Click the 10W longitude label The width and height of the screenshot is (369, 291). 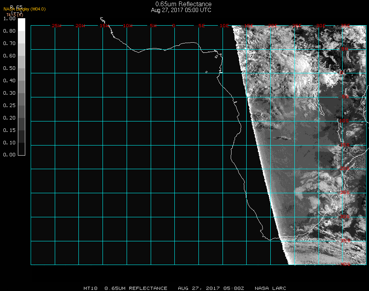click(128, 26)
